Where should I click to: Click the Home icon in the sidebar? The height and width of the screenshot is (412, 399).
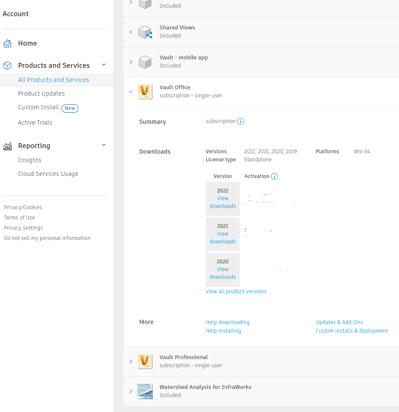click(x=7, y=43)
